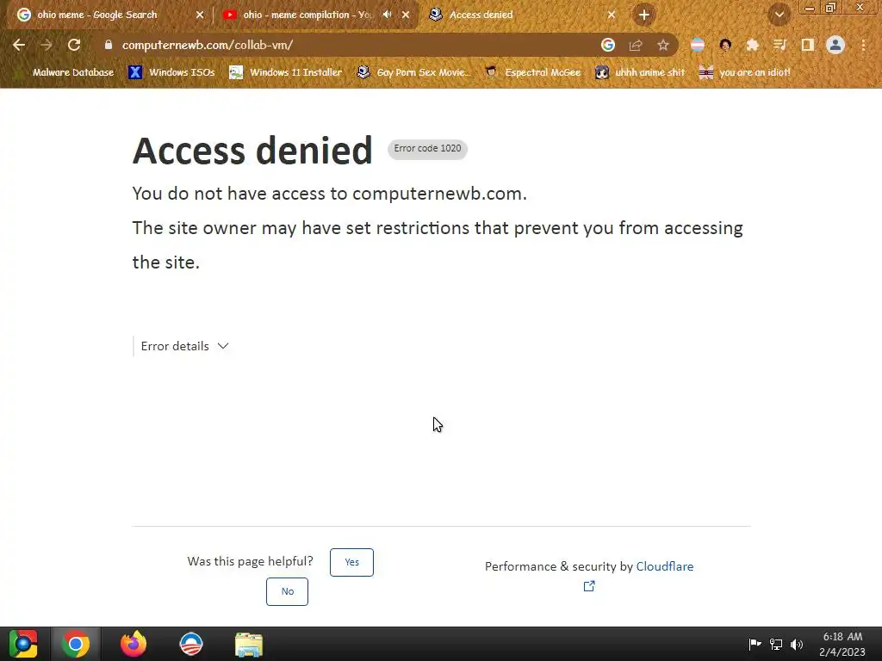Mute the YouTube tab speaker icon
The width and height of the screenshot is (882, 661).
tap(387, 15)
